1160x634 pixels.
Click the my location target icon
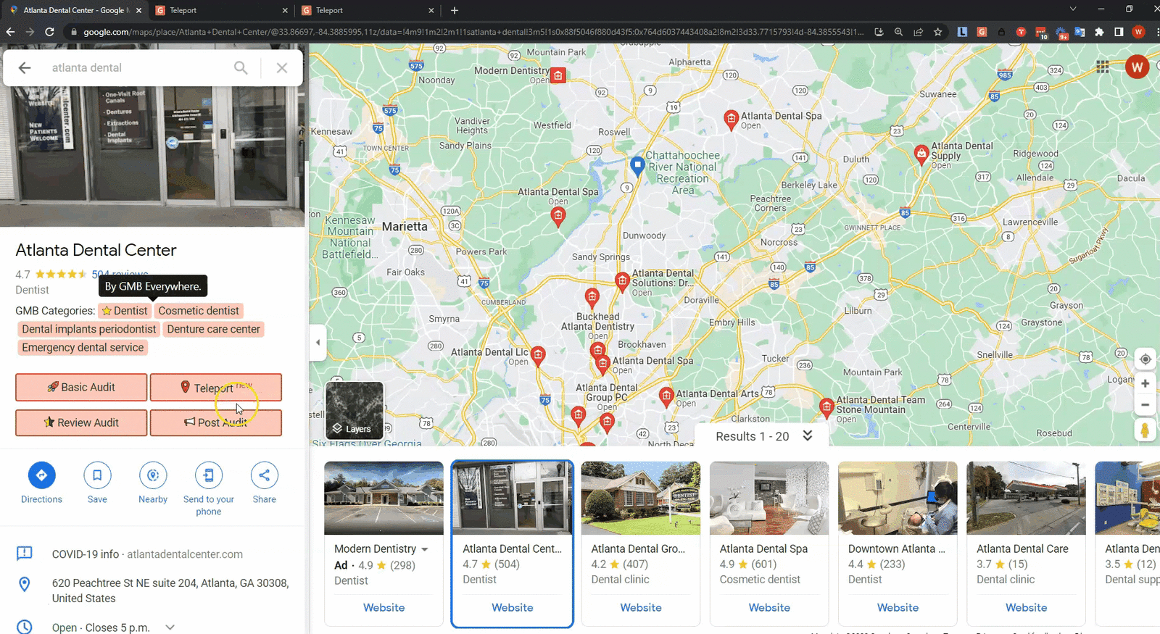(1145, 359)
